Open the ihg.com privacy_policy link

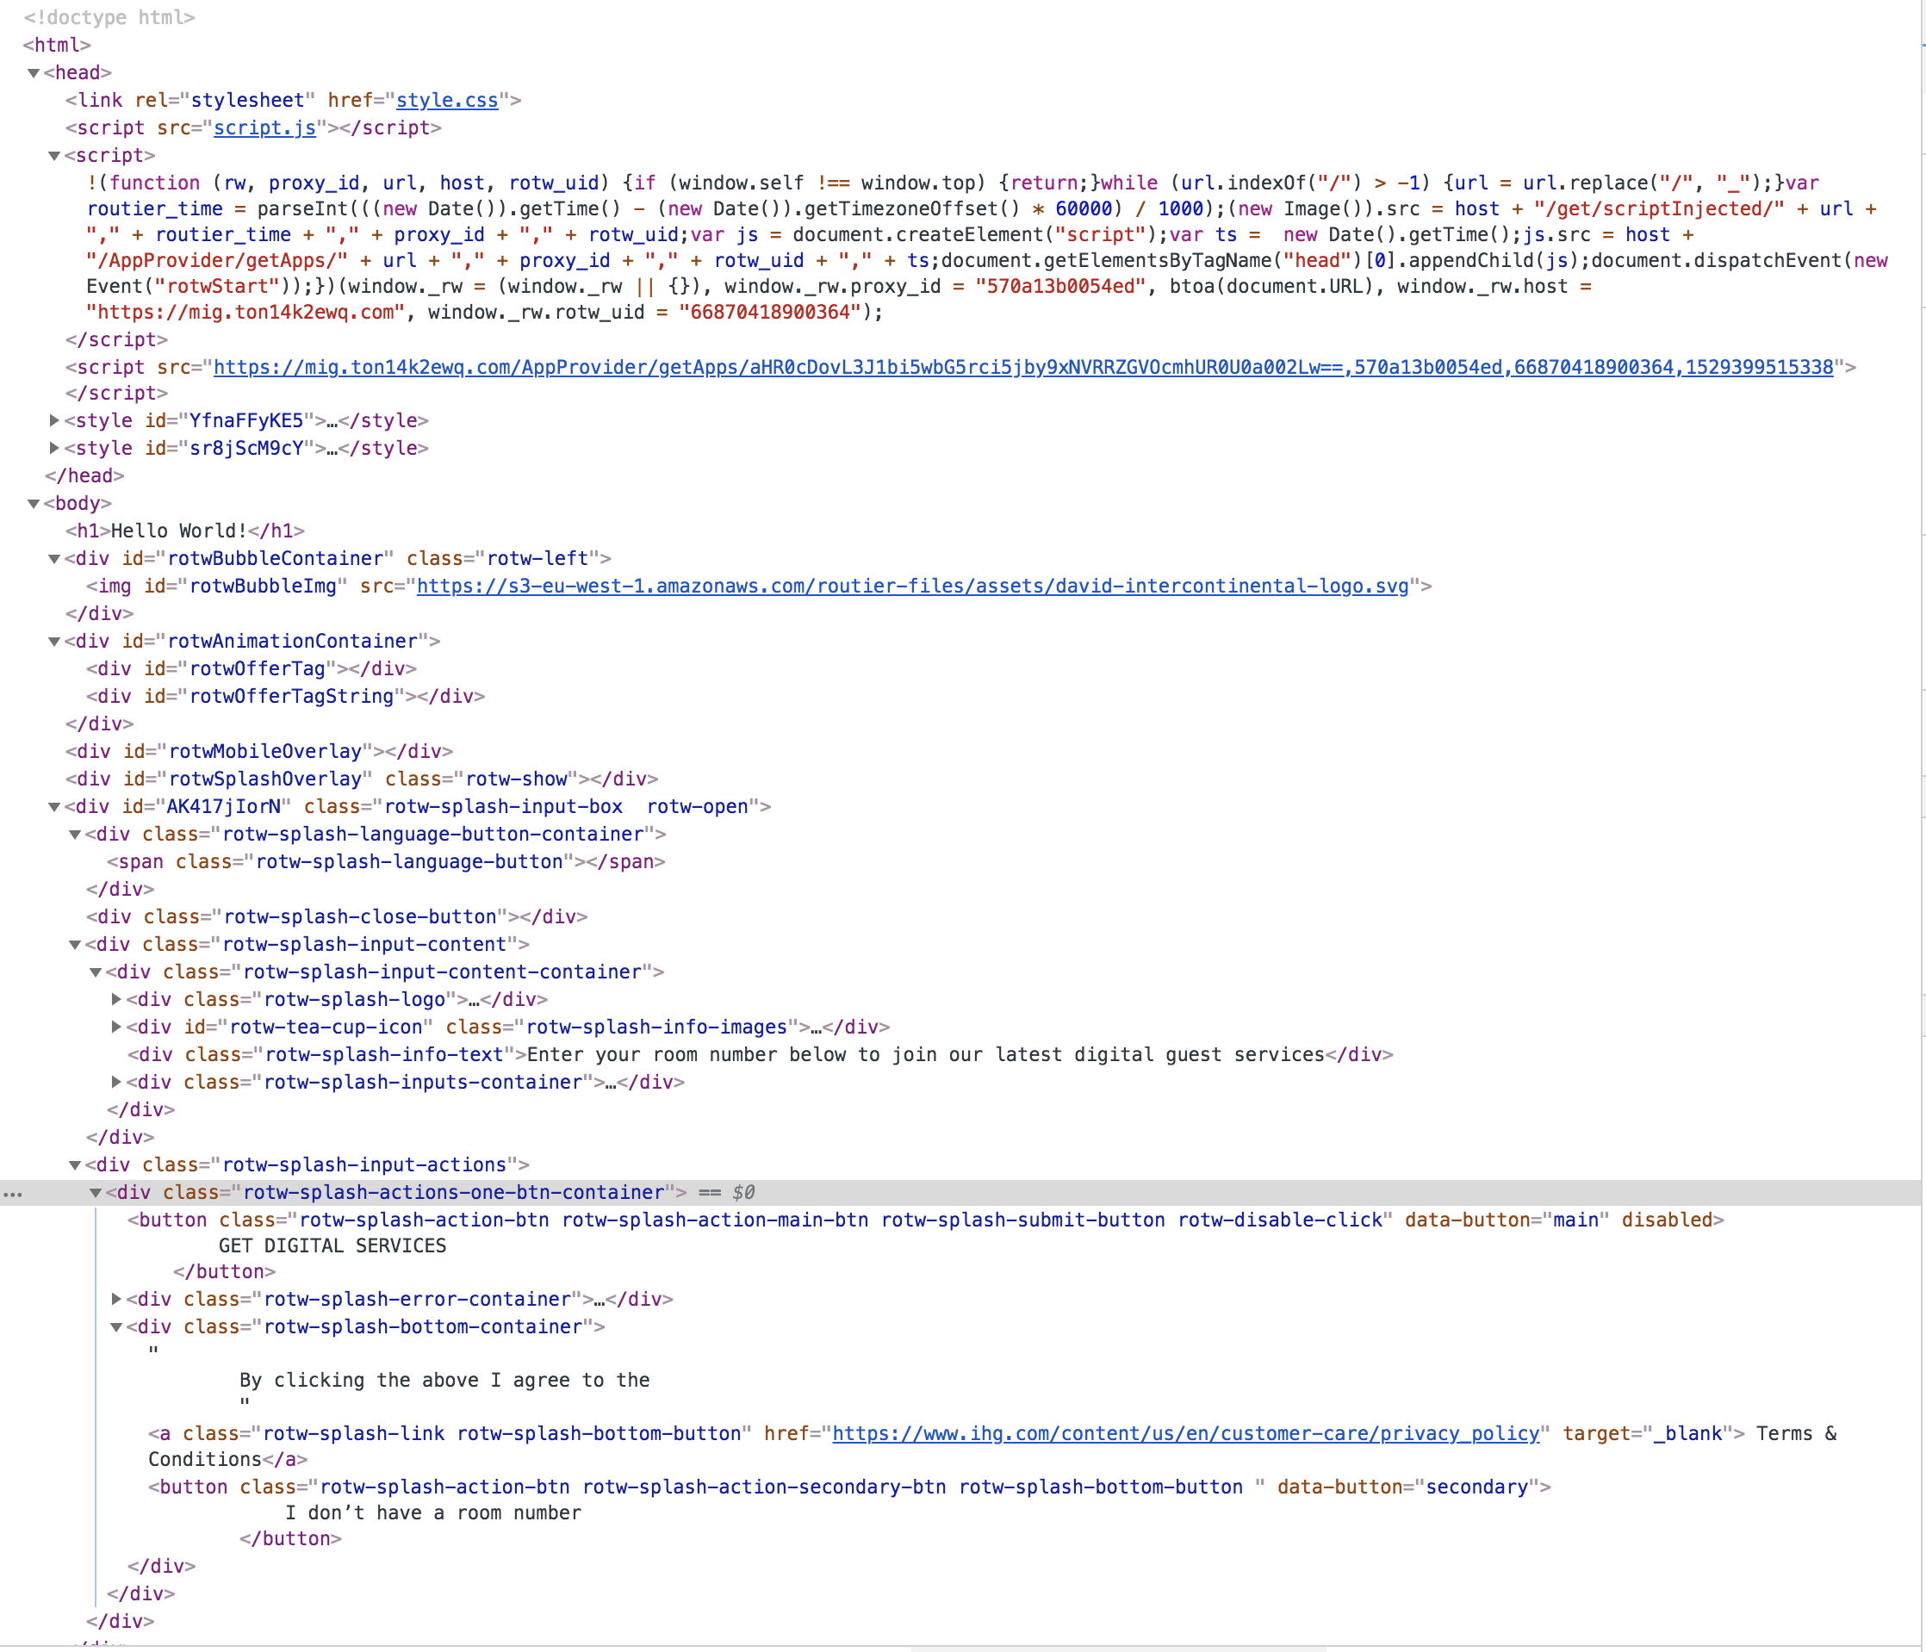[x=1185, y=1433]
